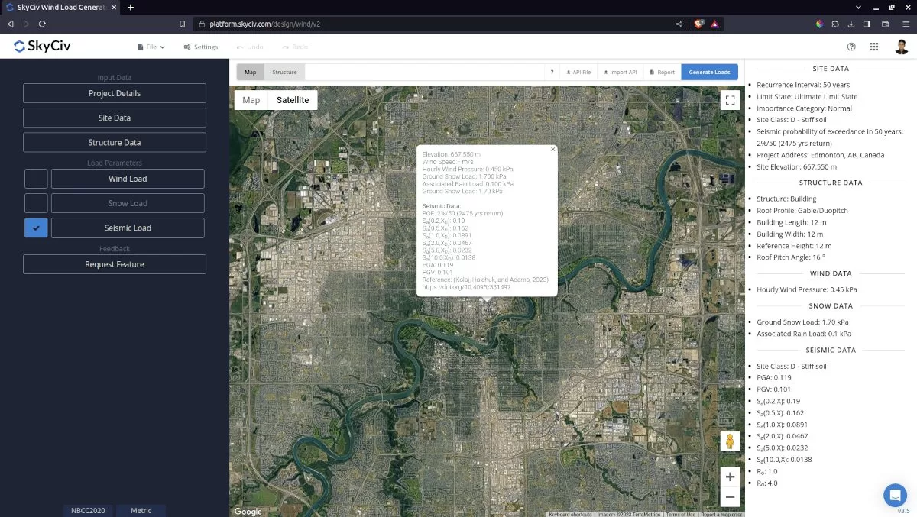Click the browser address bar
Viewport: 917px width, 517px height.
pos(428,24)
